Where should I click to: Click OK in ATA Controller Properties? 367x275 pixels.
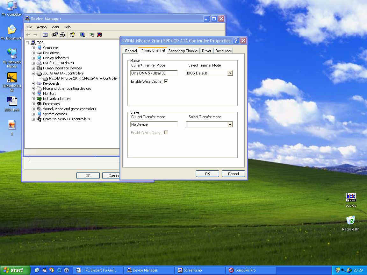(x=207, y=174)
